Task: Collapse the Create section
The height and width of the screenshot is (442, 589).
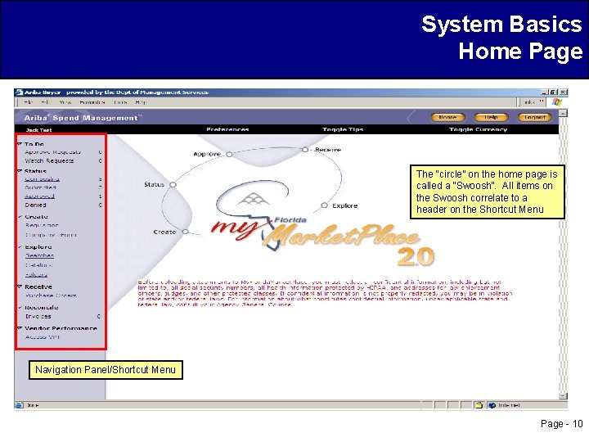Action: 20,216
